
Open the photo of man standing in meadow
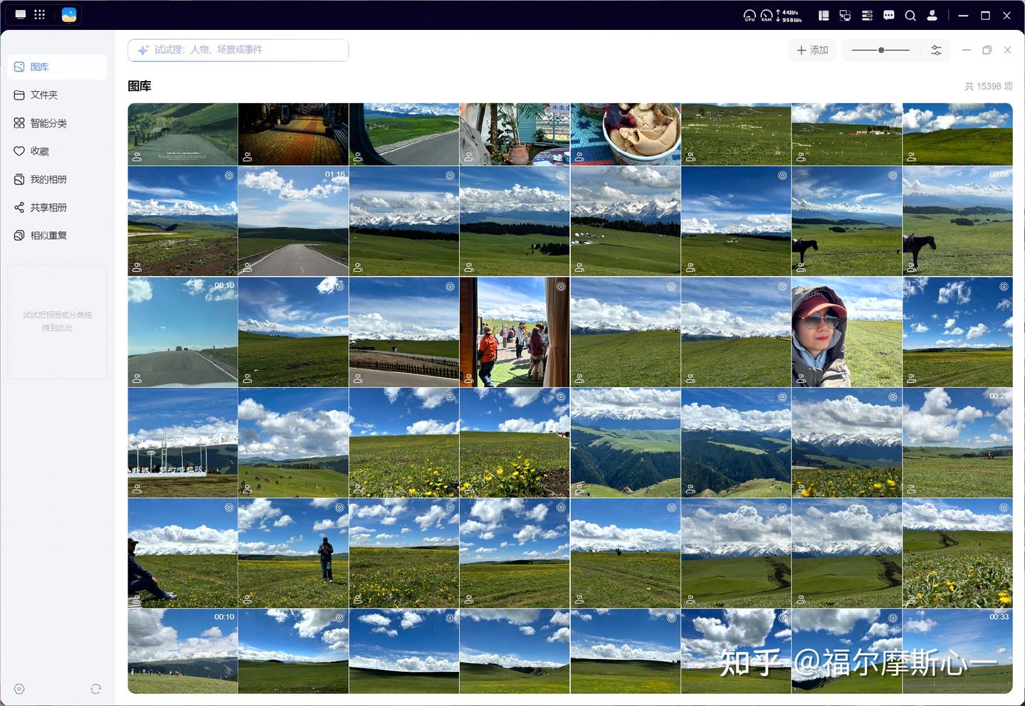pyautogui.click(x=293, y=553)
